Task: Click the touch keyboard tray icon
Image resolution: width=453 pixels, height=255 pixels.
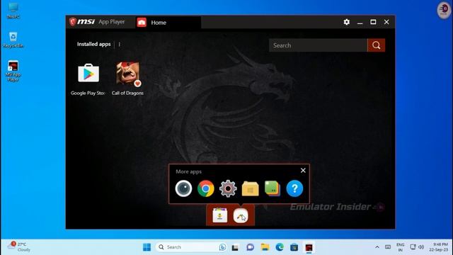Action: click(388, 247)
